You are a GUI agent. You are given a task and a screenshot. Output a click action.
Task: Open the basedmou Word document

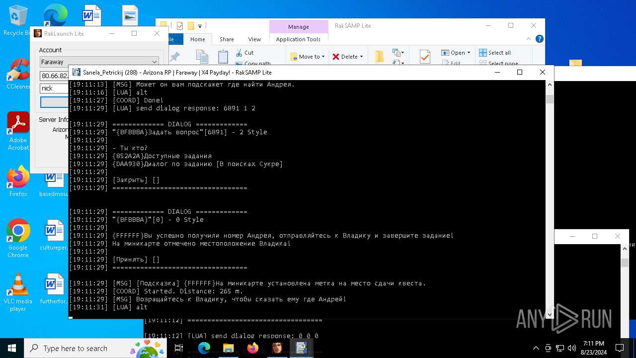tap(53, 185)
